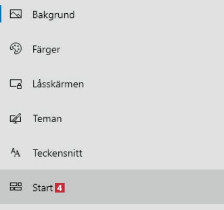The height and width of the screenshot is (210, 224).
Task: Choose Teman from the sidebar
Action: (x=112, y=118)
